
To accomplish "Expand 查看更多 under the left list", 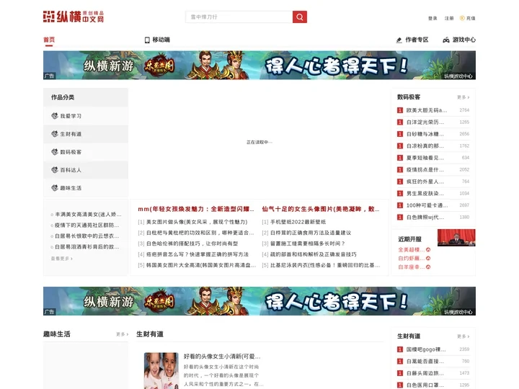I will (62, 259).
